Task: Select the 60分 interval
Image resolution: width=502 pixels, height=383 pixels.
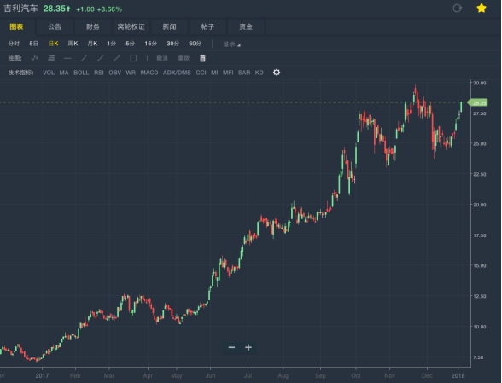Action: click(x=195, y=44)
